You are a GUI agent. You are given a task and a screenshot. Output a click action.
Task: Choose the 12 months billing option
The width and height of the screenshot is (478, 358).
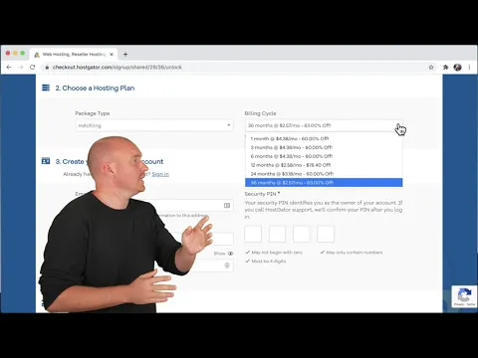point(324,165)
